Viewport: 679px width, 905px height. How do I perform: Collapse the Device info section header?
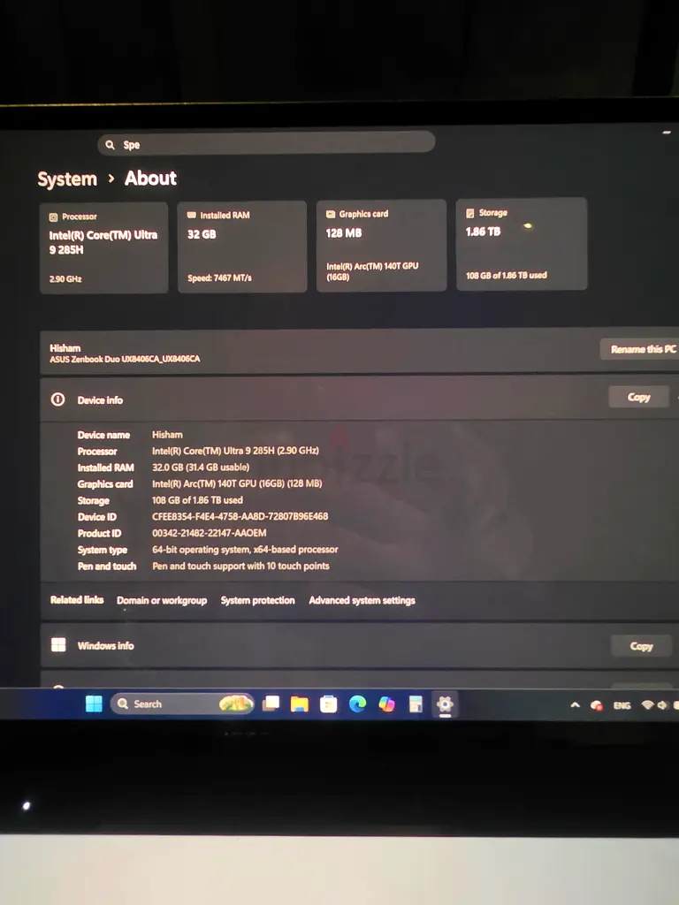pos(358,399)
